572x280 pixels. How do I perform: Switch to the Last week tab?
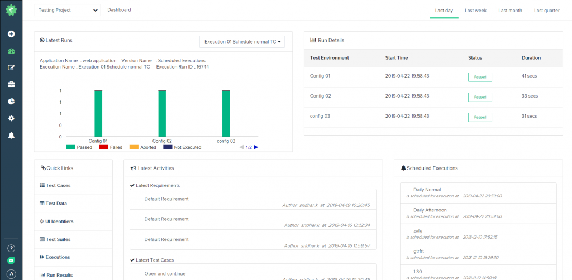[475, 11]
